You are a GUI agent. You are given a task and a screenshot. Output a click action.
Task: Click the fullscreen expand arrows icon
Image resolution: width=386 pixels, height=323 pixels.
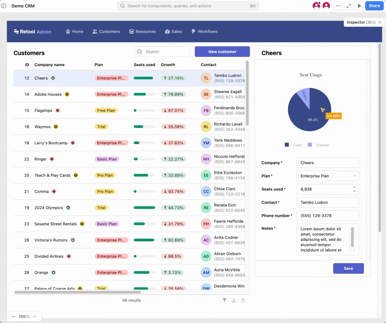(x=349, y=6)
